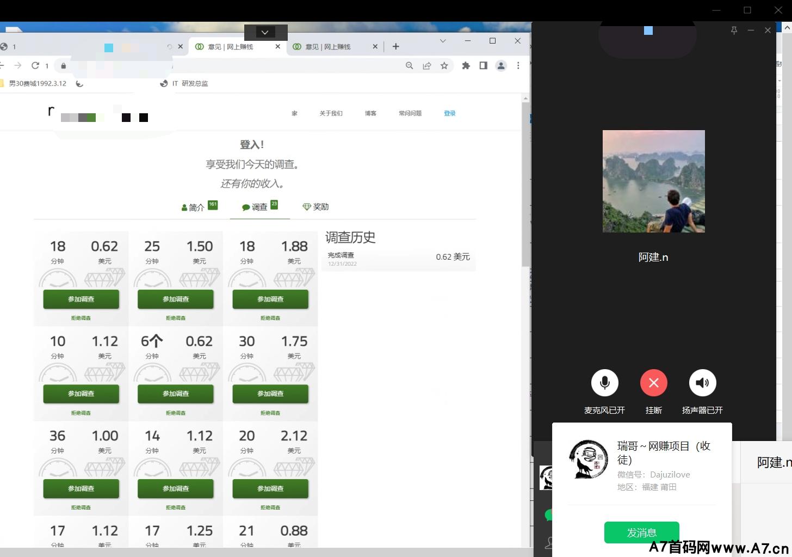The image size is (792, 557).
Task: Click the share page icon in address bar
Action: coord(427,65)
